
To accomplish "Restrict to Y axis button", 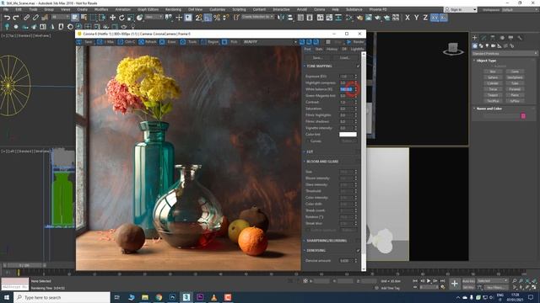I will point(416,17).
